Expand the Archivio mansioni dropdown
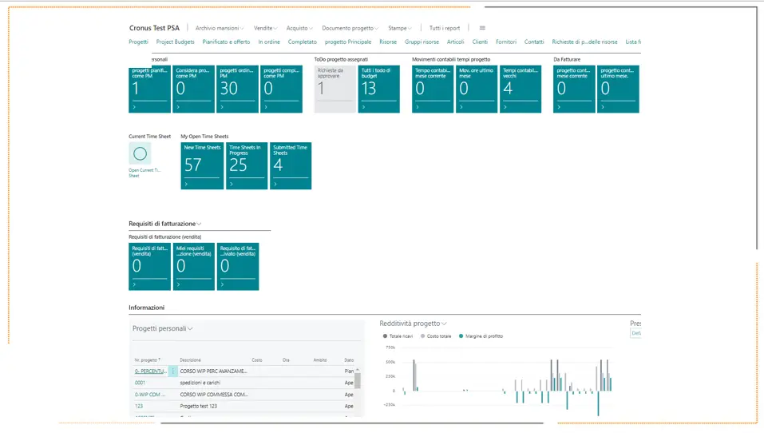Screen dimensions: 764x433 [220, 28]
